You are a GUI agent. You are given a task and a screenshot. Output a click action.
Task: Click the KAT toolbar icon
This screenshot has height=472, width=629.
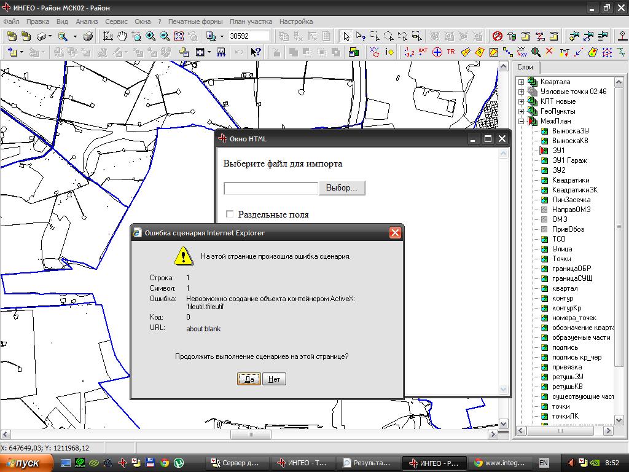423,52
